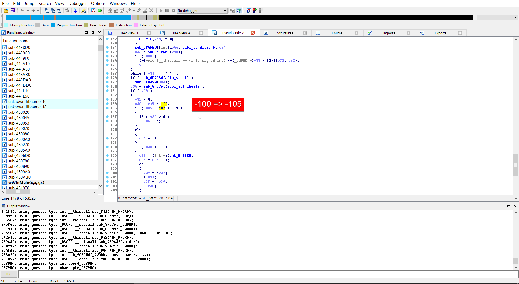Open the Windows menu
This screenshot has width=519, height=284.
click(x=118, y=3)
